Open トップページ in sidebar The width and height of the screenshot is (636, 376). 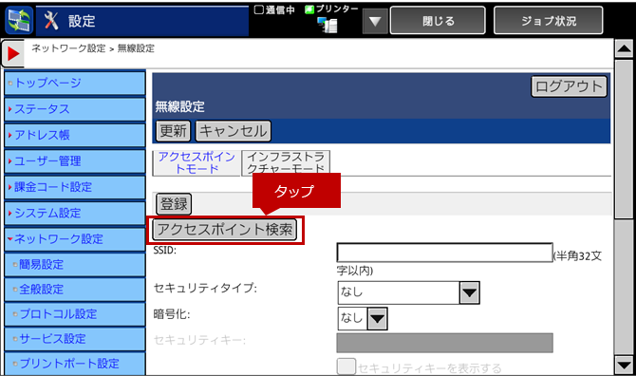(75, 84)
